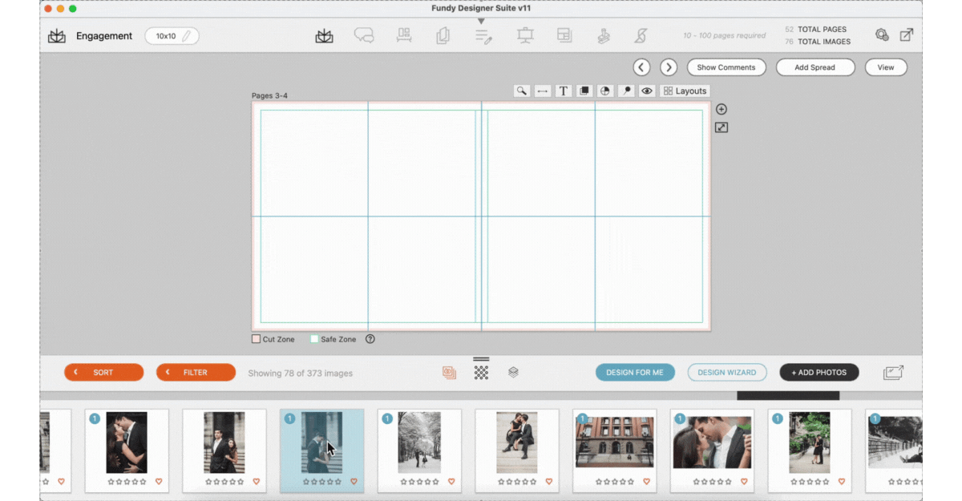Click the usage badge on brick building thumbnail
Viewport: 962px width, 501px height.
(x=583, y=418)
